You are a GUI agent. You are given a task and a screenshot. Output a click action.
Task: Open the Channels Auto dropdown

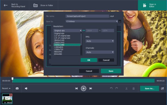pos(100,52)
